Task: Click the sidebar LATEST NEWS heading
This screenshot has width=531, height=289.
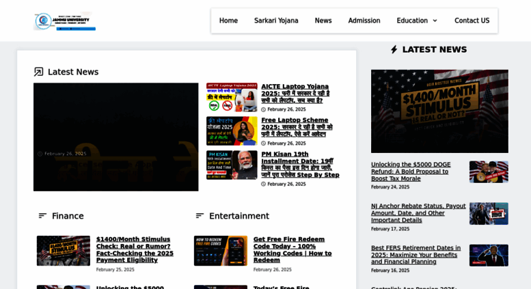Action: 435,49
